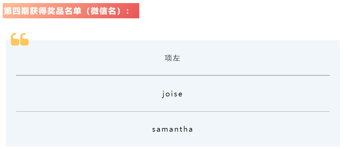Click the text 第四期 in the header
The height and width of the screenshot is (149, 344).
(x=16, y=11)
